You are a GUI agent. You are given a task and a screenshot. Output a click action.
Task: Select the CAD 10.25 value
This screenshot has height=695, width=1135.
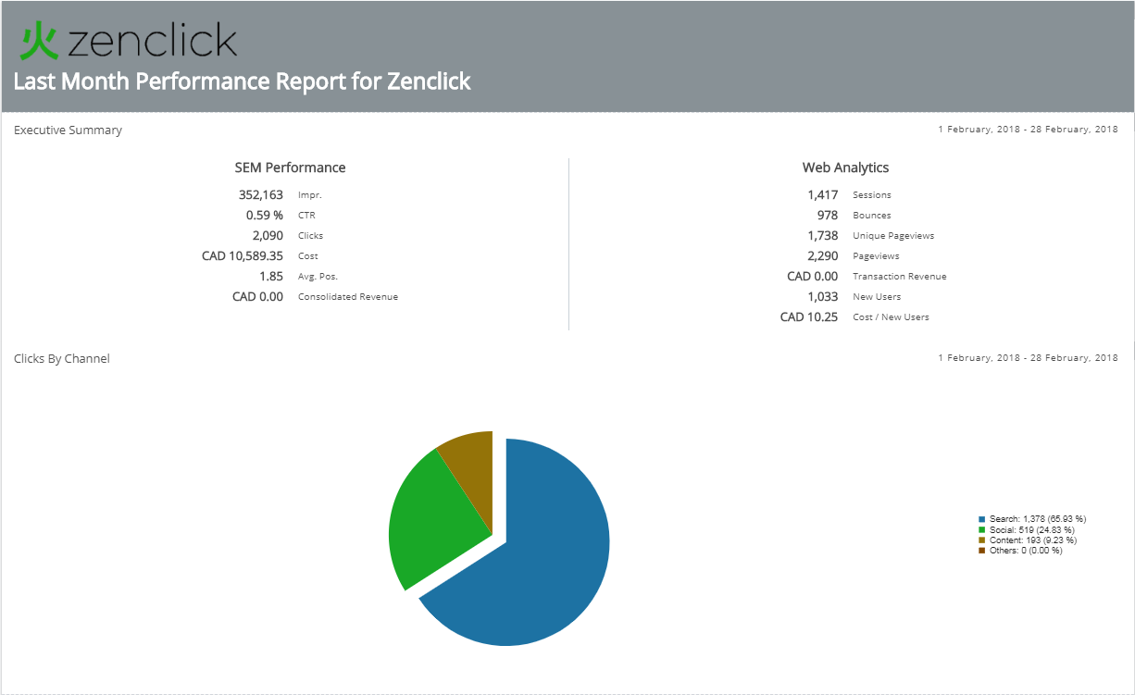pos(809,317)
